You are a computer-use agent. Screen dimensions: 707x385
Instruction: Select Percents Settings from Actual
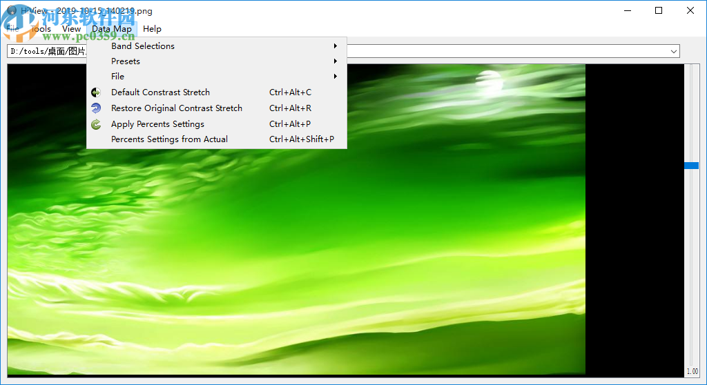pos(216,139)
